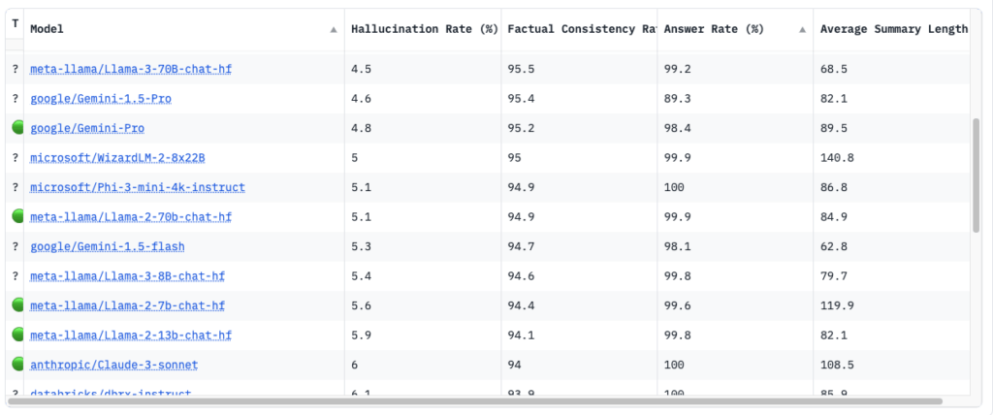Click the green circle beside meta-llama/Llama-2-7b-chat-hf
Image resolution: width=993 pixels, height=415 pixels.
(x=16, y=305)
